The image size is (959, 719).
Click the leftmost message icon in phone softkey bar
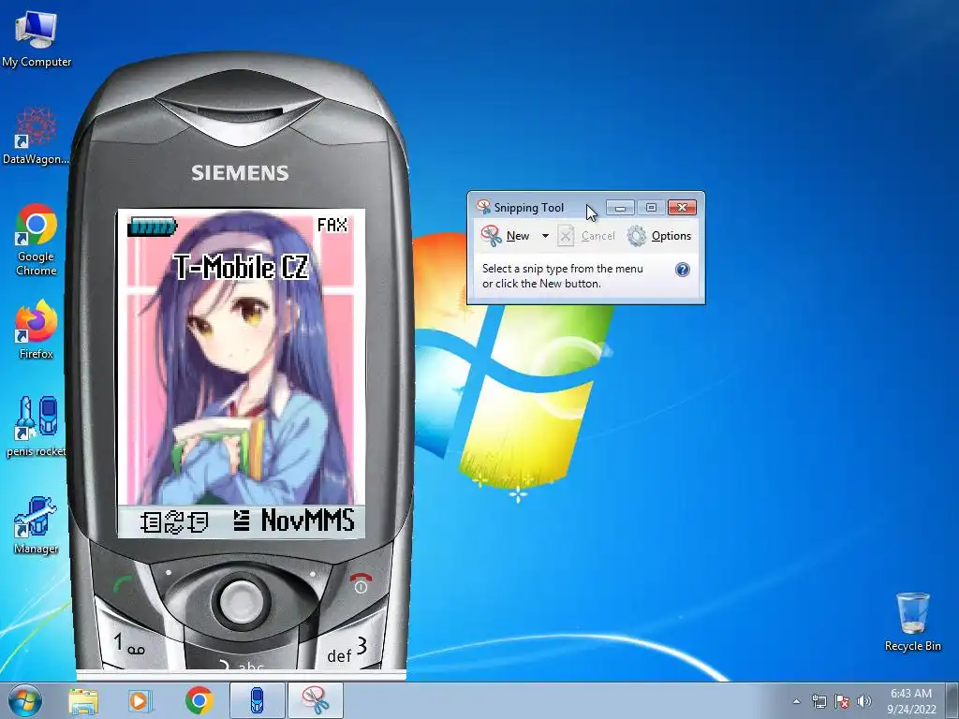pos(151,522)
